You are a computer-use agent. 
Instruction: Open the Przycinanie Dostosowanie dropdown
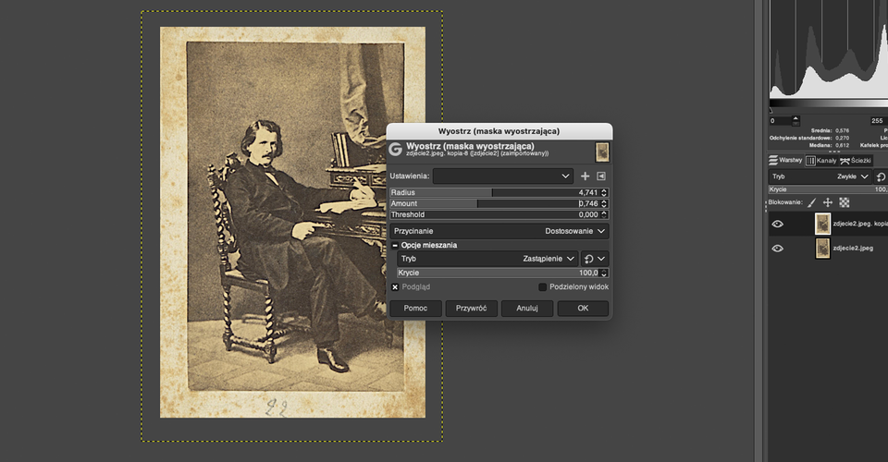pyautogui.click(x=499, y=231)
